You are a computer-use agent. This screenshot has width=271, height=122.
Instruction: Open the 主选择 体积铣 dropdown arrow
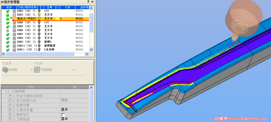pyautogui.click(x=32, y=70)
